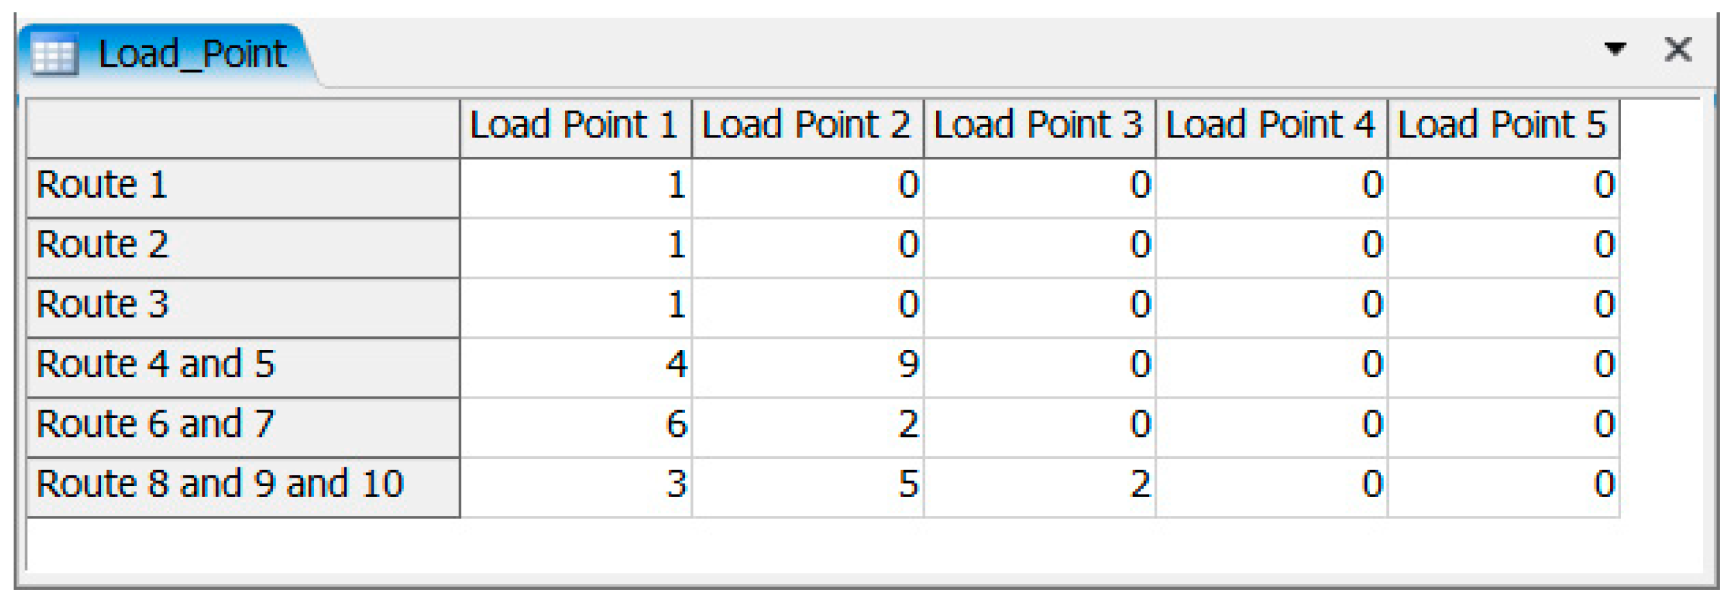Select the Route 1 row header
Viewport: 1736px width, 606px height.
(243, 187)
